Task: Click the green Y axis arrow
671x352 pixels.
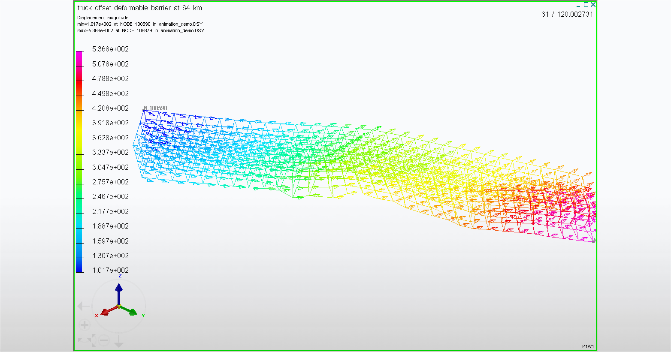Action: coord(132,312)
